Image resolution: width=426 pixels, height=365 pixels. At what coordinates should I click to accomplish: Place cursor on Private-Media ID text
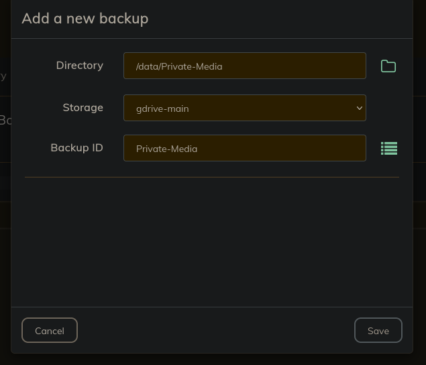(166, 149)
